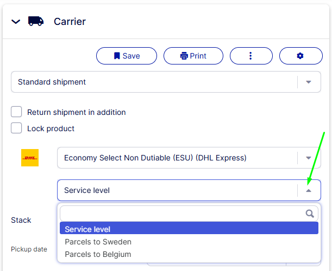The height and width of the screenshot is (271, 332).
Task: Enable Return shipment in addition checkbox
Action: [x=16, y=112]
